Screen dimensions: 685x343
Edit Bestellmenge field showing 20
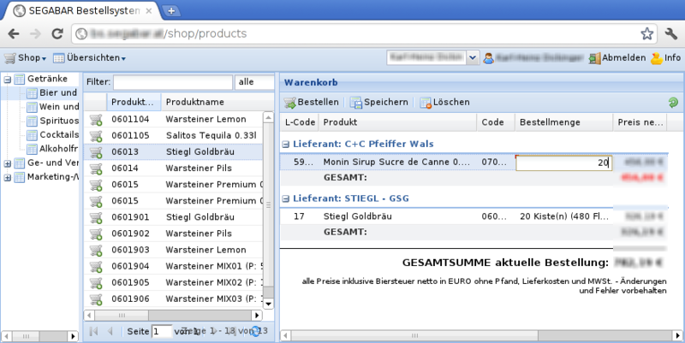click(563, 163)
